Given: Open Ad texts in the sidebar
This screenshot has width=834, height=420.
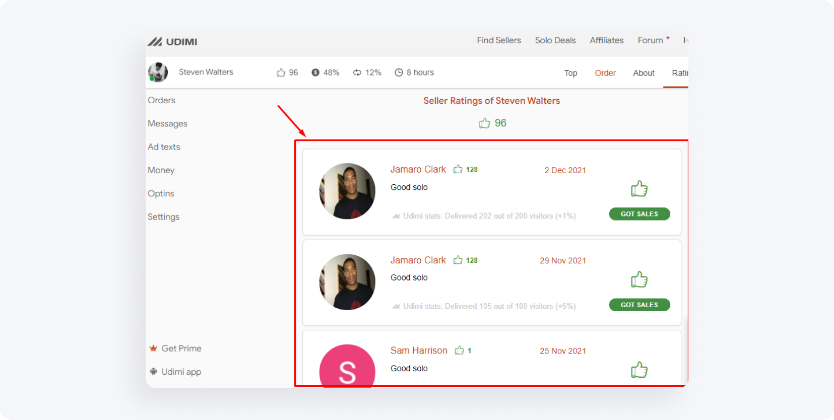Looking at the screenshot, I should coord(164,147).
